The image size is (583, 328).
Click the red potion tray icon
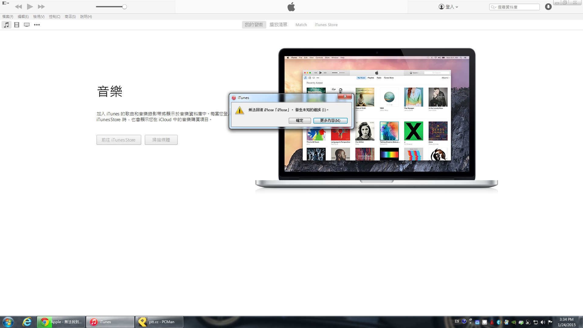coord(492,322)
